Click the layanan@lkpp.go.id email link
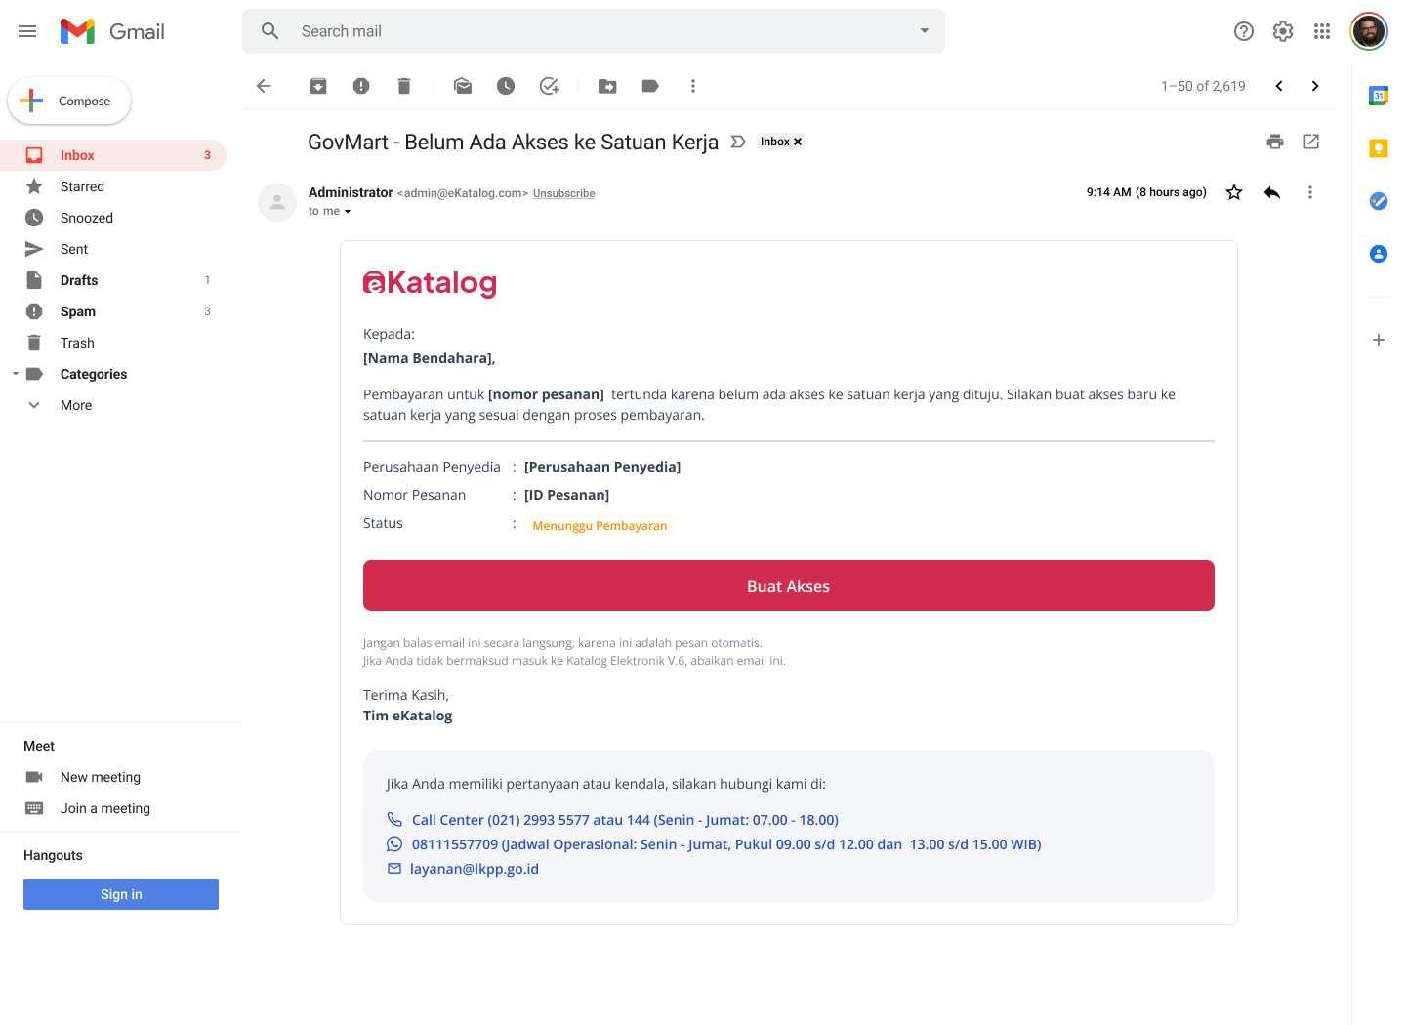Screen dimensions: 1406x1025 click(475, 869)
